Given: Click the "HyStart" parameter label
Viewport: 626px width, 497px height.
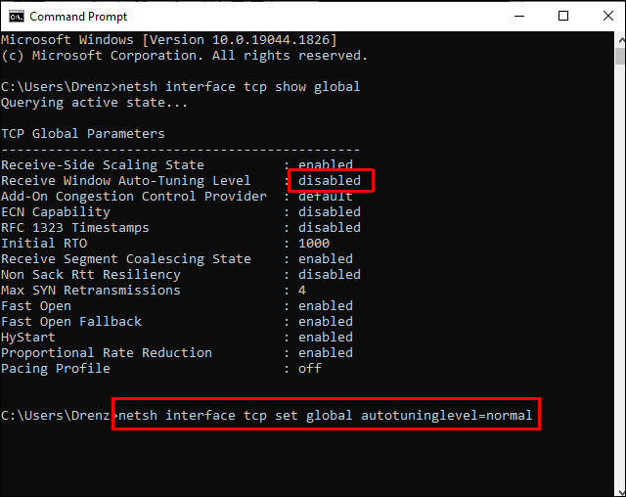Looking at the screenshot, I should [x=28, y=338].
